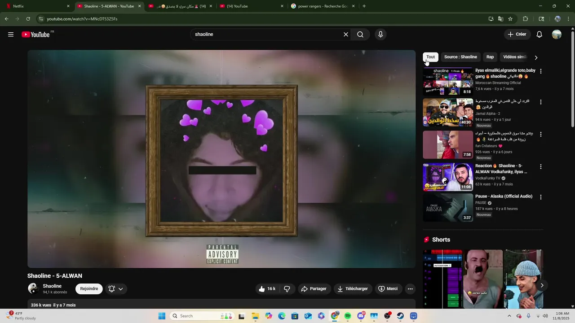The image size is (575, 323).
Task: Open a new browser tab
Action: click(364, 6)
